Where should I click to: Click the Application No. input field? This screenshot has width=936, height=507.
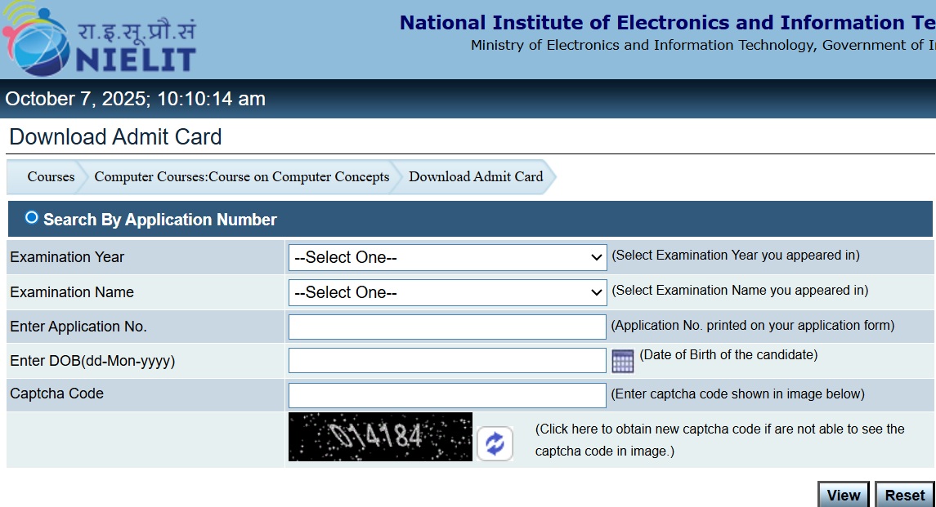click(446, 326)
